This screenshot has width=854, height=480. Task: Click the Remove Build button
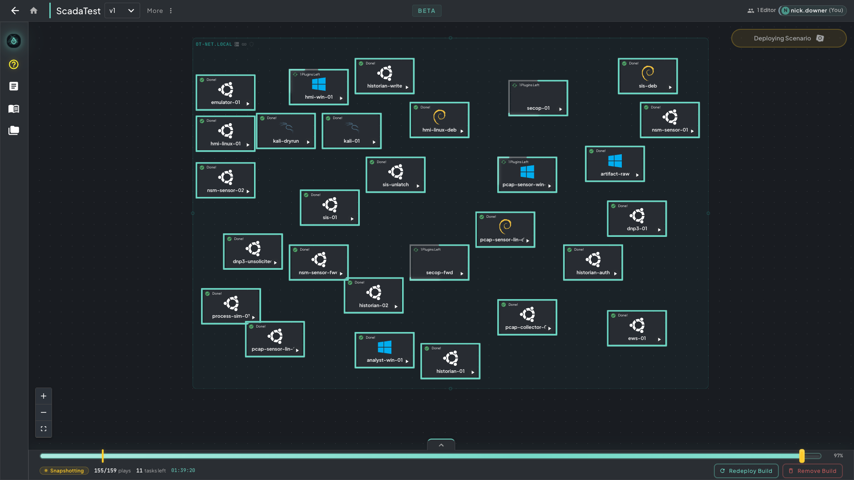click(x=813, y=471)
